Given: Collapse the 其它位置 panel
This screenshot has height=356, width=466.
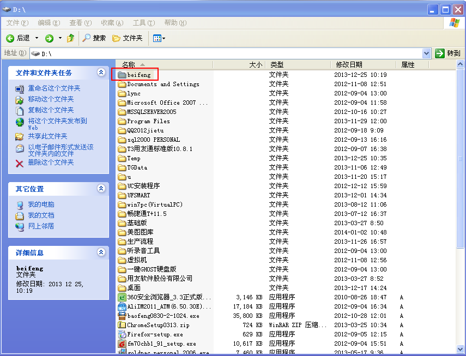Looking at the screenshot, I should [101, 188].
